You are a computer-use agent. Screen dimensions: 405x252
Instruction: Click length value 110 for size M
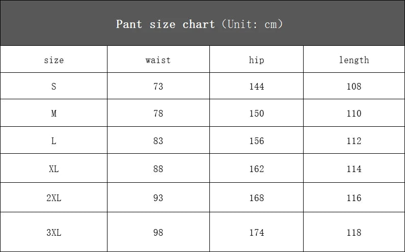pos(354,114)
